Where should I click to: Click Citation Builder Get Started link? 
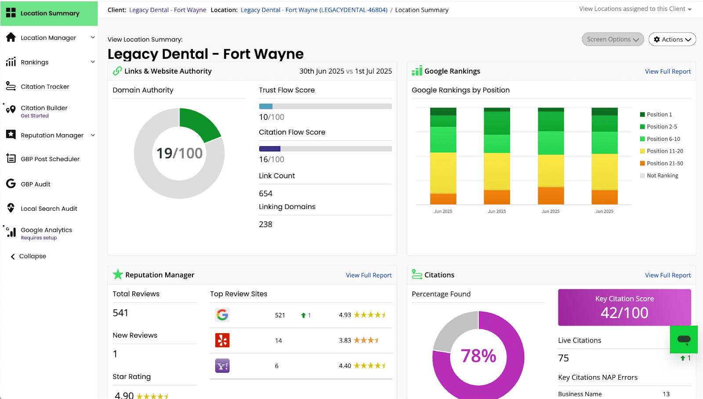tap(35, 116)
